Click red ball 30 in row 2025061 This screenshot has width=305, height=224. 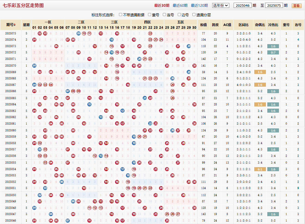click(x=194, y=124)
